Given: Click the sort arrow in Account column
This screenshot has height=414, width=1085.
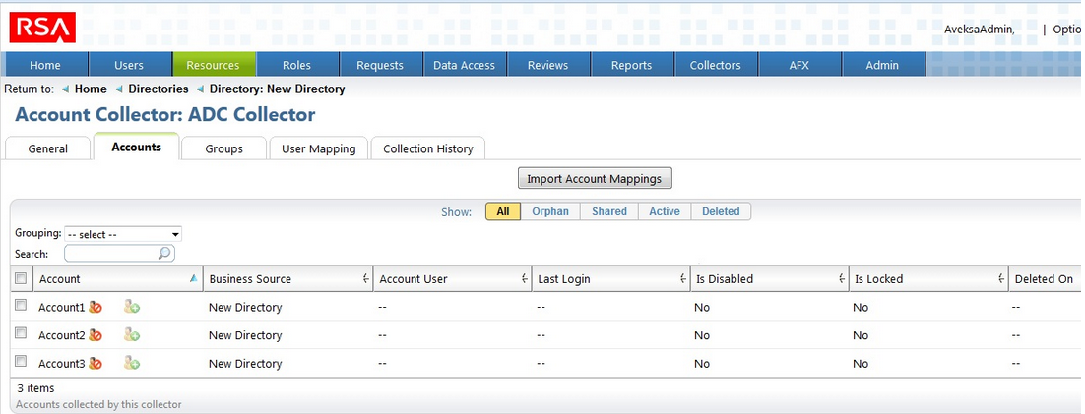Looking at the screenshot, I should tap(193, 279).
